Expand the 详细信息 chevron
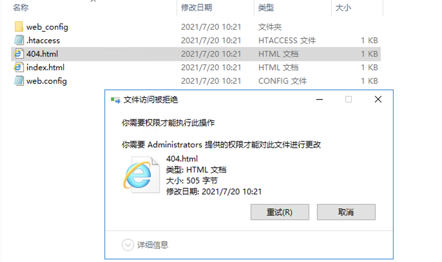Screen dimensions: 442x262 pyautogui.click(x=128, y=245)
